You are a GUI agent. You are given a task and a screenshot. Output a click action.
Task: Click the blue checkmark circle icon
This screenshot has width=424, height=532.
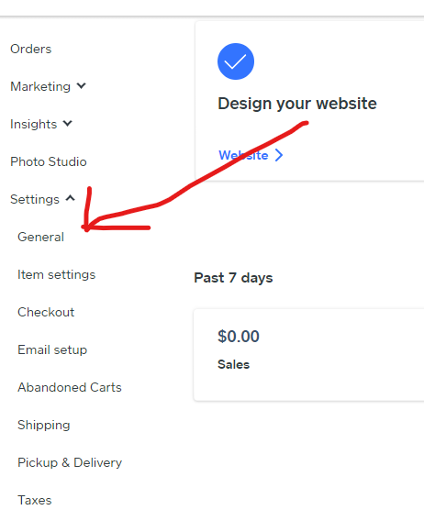point(236,61)
